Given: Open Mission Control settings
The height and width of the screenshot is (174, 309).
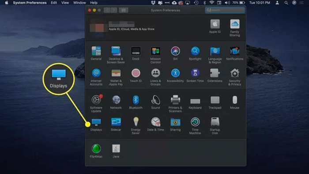Looking at the screenshot, I should pyautogui.click(x=155, y=55).
